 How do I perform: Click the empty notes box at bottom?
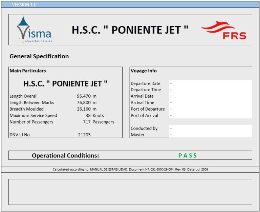pos(130,192)
